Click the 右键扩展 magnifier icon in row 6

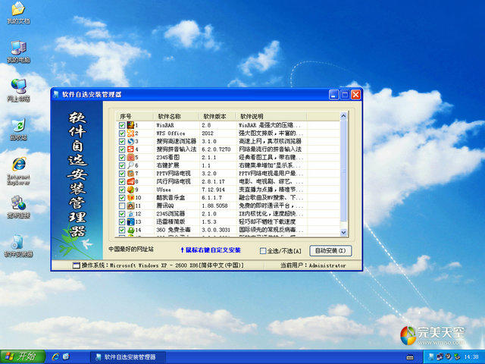click(130, 165)
